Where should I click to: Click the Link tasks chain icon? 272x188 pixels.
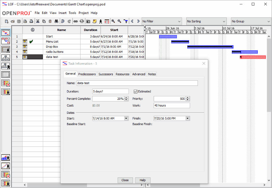(75, 21)
